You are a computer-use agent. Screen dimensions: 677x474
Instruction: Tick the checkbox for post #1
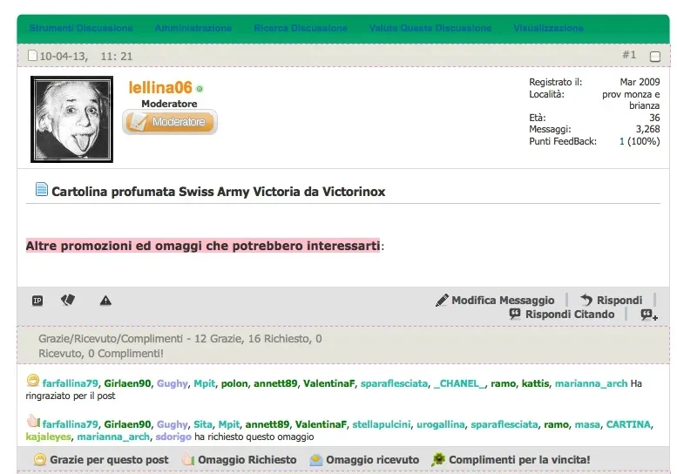tap(655, 57)
